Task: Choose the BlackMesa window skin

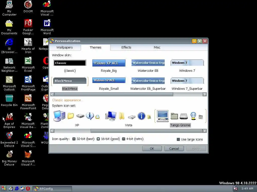Action: point(70,84)
